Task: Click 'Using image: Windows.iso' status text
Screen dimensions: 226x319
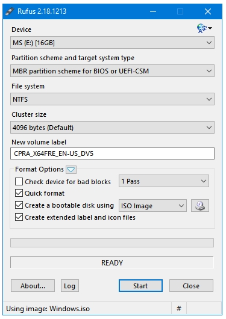Action: pos(48,309)
